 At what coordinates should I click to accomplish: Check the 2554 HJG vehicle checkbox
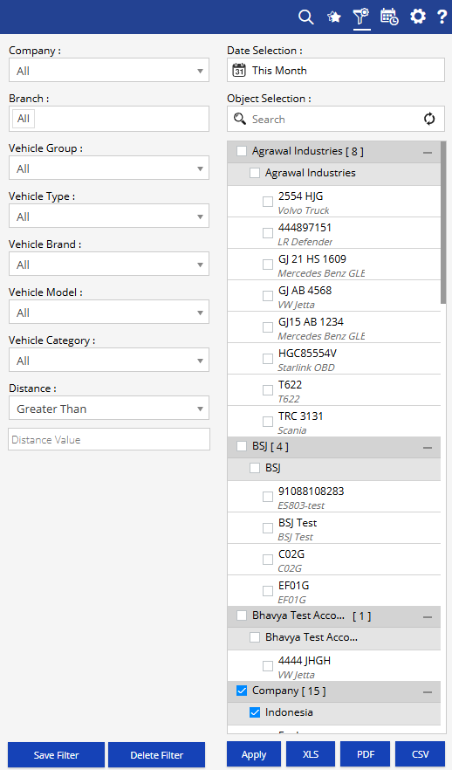(268, 202)
